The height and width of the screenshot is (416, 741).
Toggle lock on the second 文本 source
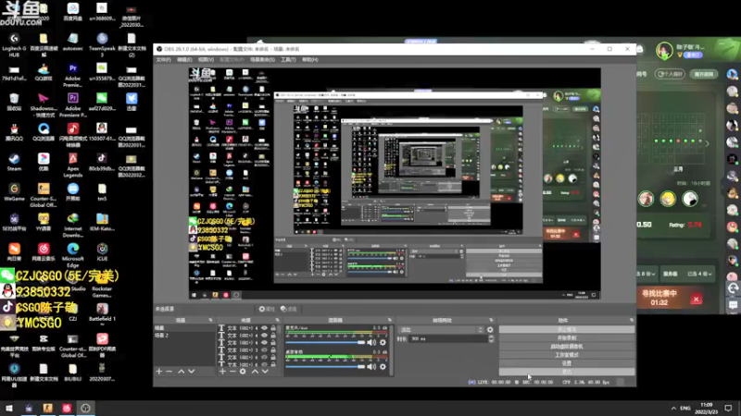coord(273,336)
